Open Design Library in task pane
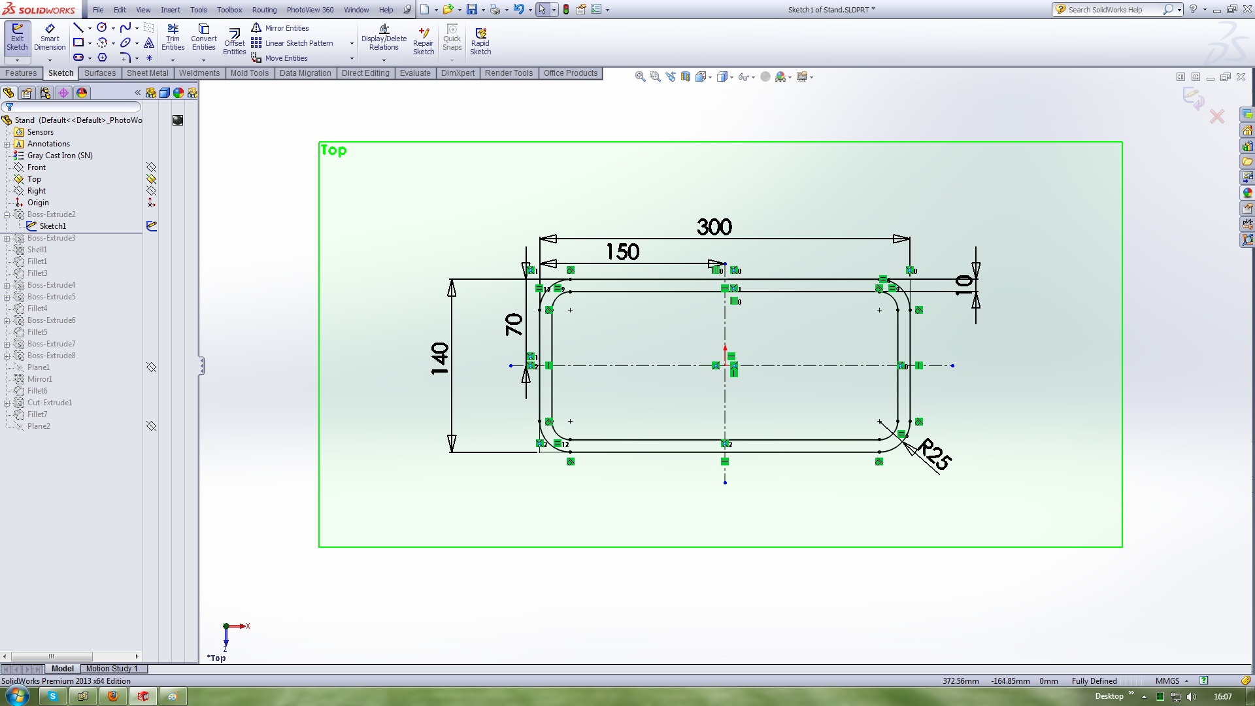Viewport: 1255px width, 706px height. click(x=1248, y=146)
